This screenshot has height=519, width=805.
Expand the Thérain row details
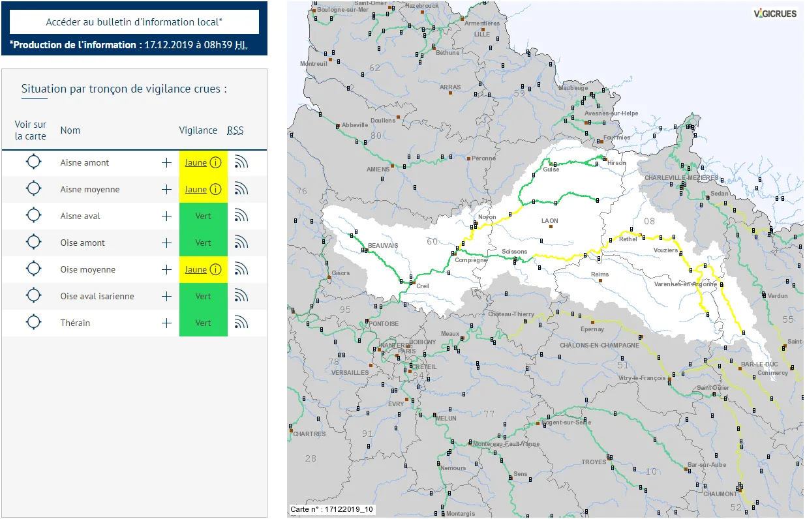tap(166, 323)
